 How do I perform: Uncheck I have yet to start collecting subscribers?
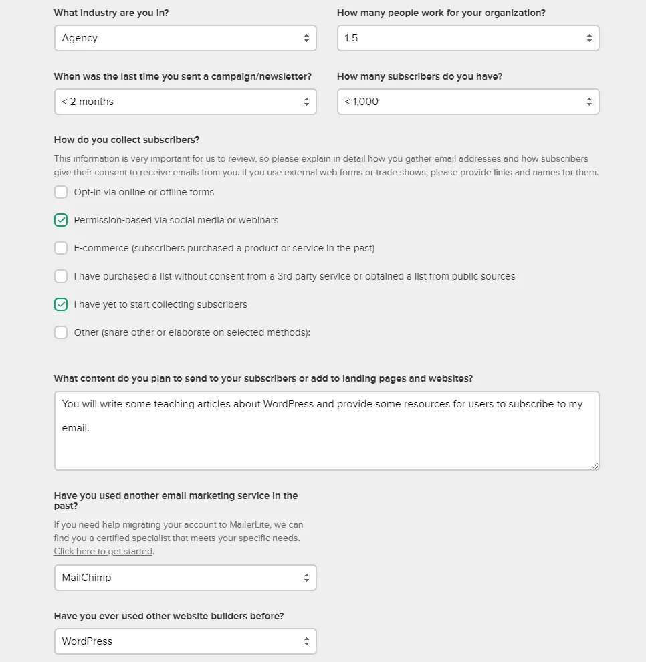click(x=61, y=304)
